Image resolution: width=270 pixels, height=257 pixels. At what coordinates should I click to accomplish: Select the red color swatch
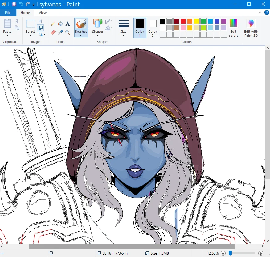tap(184, 20)
